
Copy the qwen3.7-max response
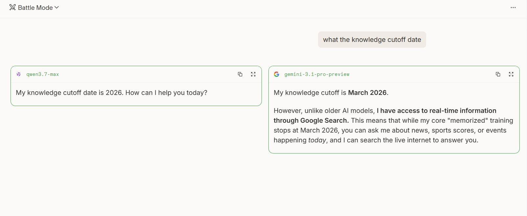240,74
